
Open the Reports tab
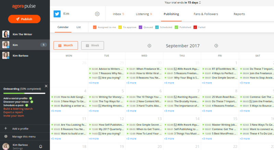239,14
